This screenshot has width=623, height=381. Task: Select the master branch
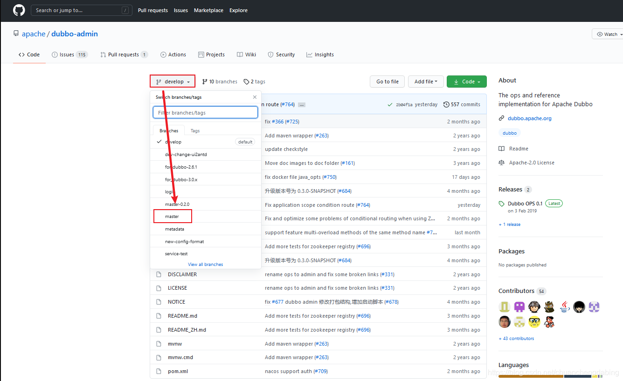[x=206, y=217]
